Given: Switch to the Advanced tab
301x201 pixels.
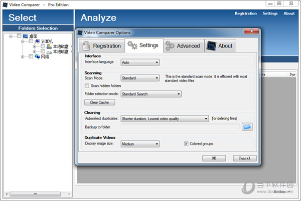Looking at the screenshot, I should click(x=184, y=46).
